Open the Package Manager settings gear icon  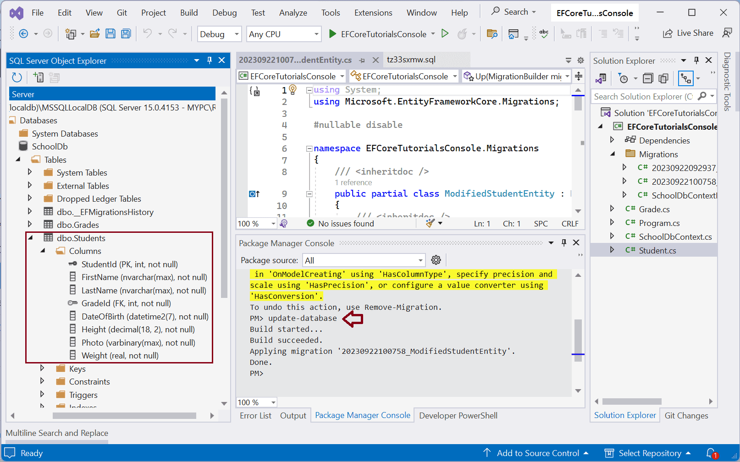point(436,260)
